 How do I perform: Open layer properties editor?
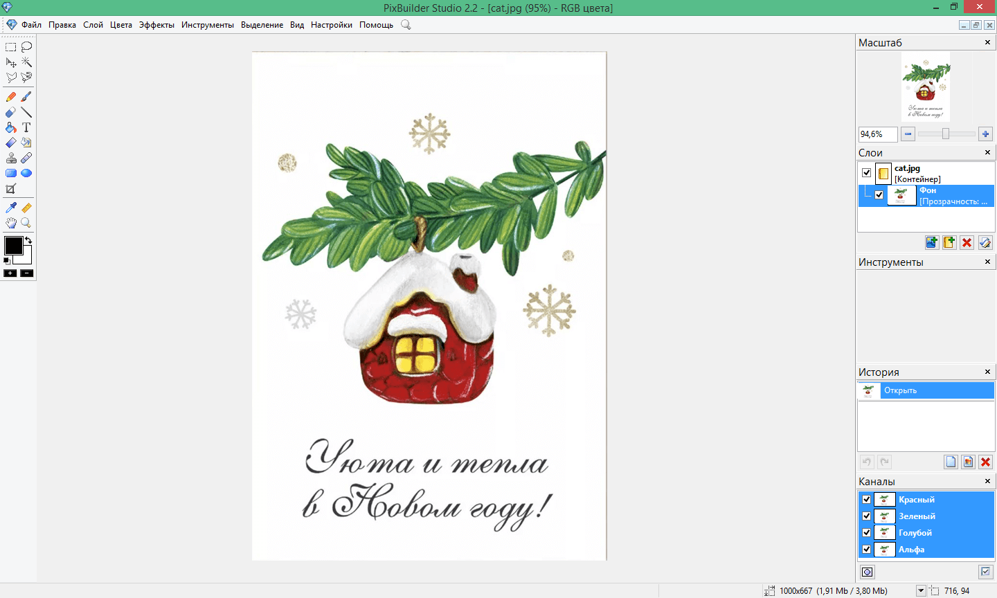pos(985,242)
